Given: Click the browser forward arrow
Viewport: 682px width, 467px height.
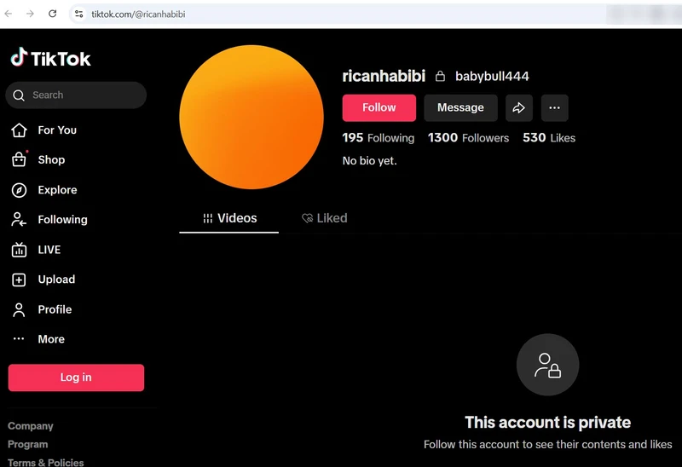Looking at the screenshot, I should (30, 14).
